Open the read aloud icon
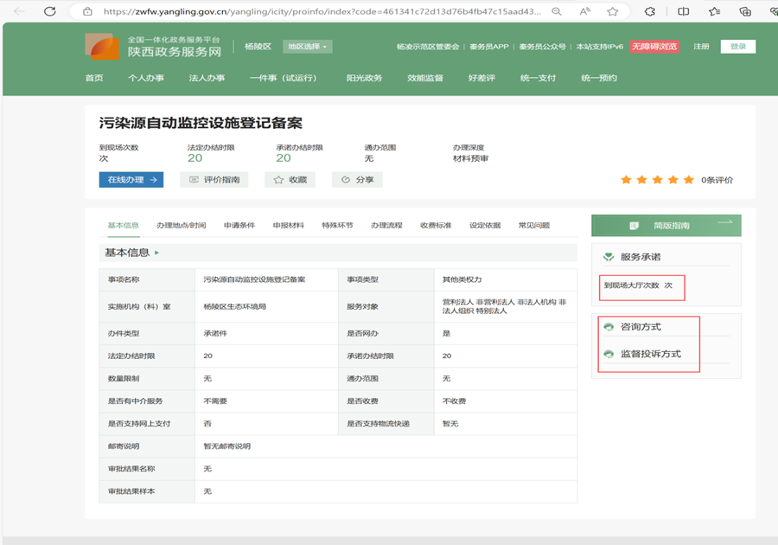Screen dimensions: 778x545 tap(585, 11)
